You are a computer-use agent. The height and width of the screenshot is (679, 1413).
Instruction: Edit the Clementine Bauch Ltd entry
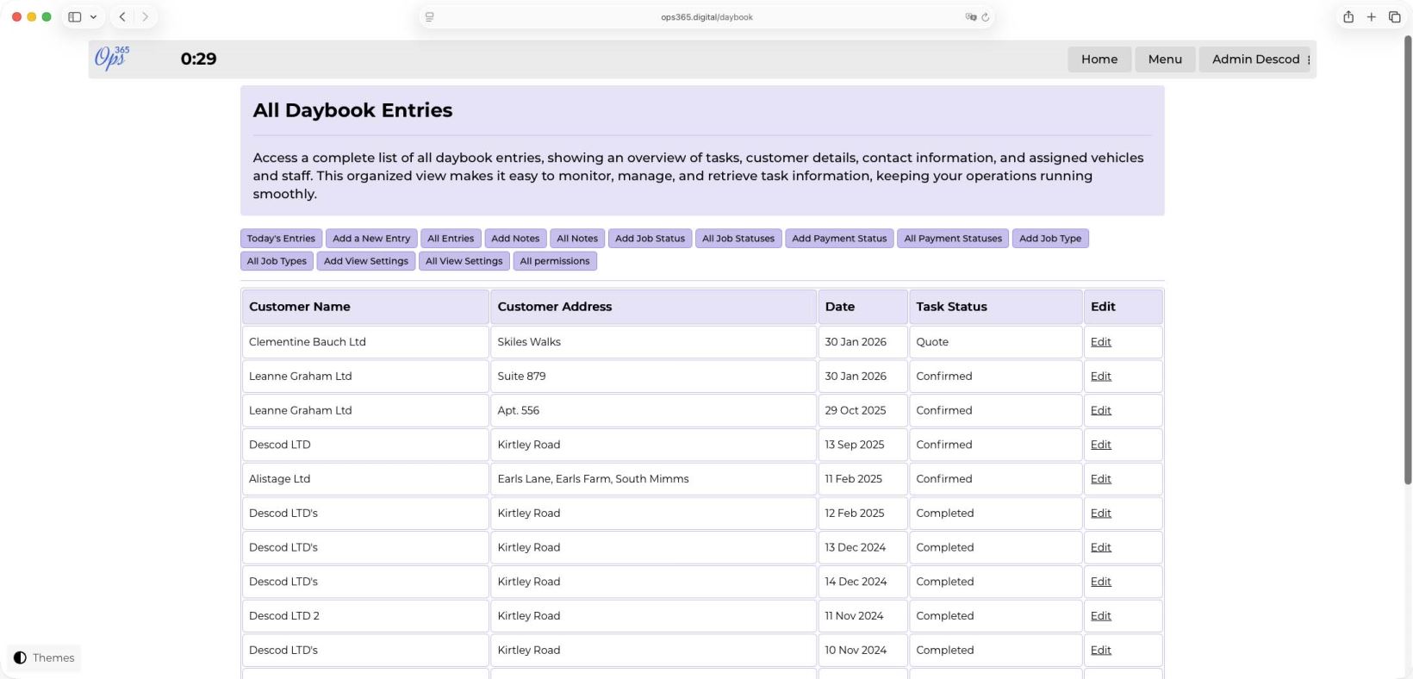coord(1100,342)
